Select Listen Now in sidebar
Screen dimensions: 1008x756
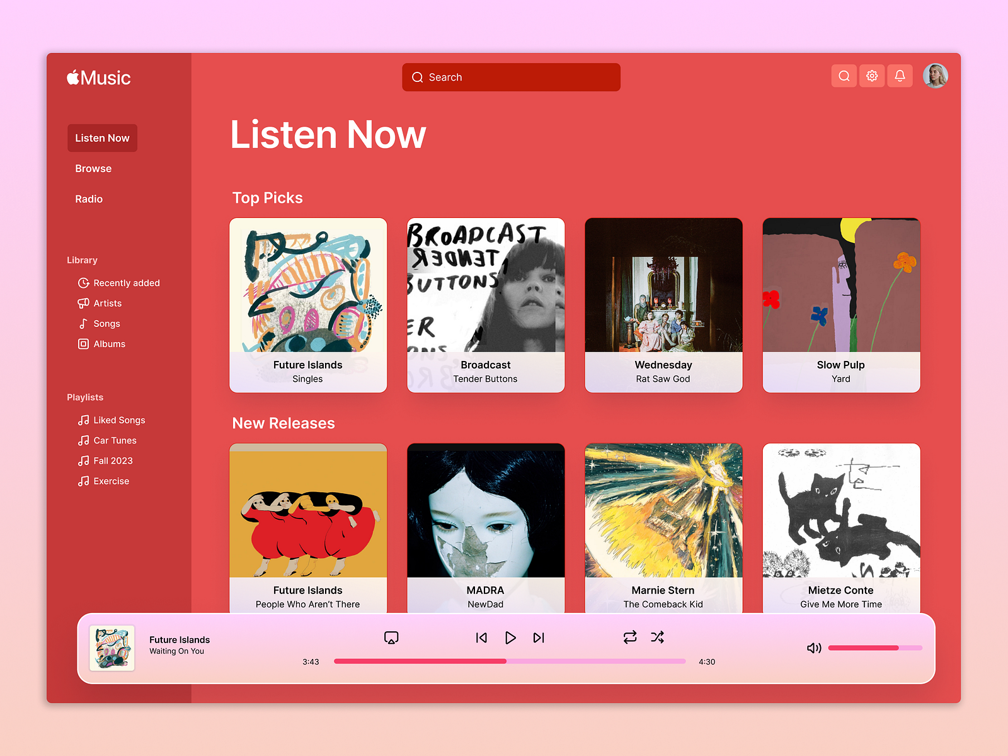(102, 138)
